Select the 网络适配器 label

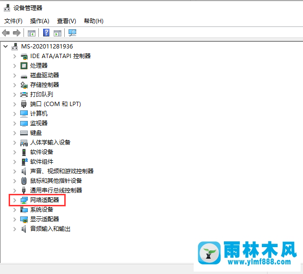coord(45,200)
